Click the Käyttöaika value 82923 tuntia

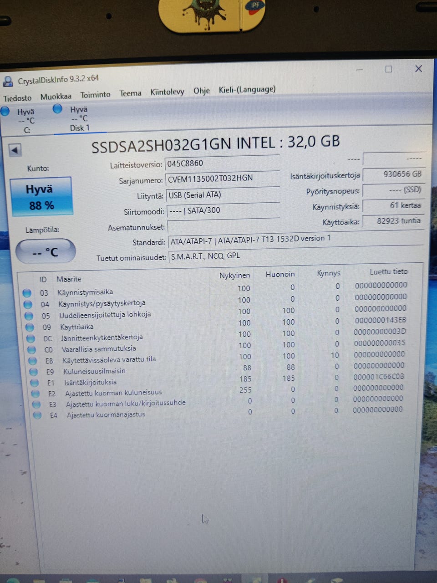click(x=394, y=221)
